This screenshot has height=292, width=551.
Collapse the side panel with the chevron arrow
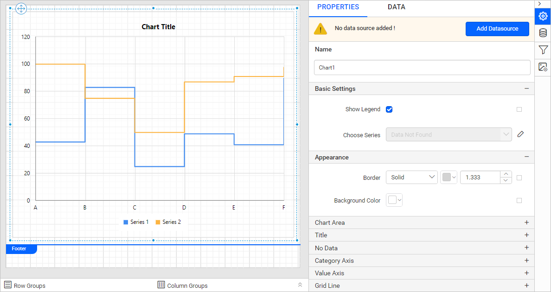[x=539, y=4]
